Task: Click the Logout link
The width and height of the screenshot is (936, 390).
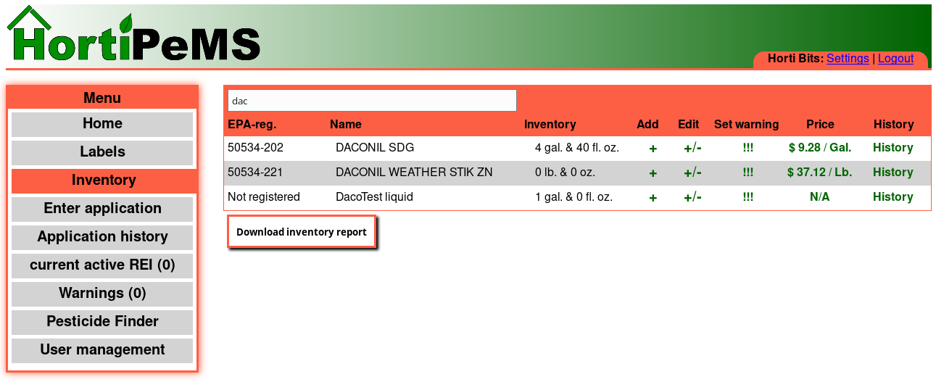Action: [x=895, y=59]
